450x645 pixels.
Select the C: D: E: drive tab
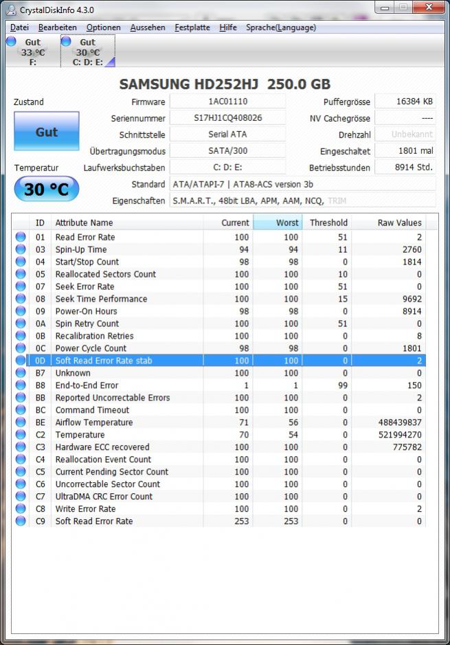pos(88,52)
